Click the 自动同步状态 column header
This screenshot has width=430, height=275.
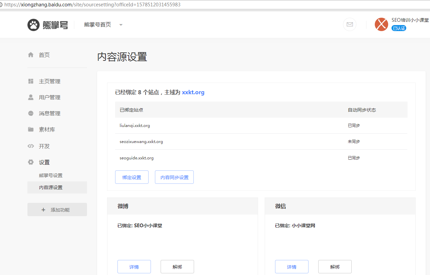tap(362, 110)
